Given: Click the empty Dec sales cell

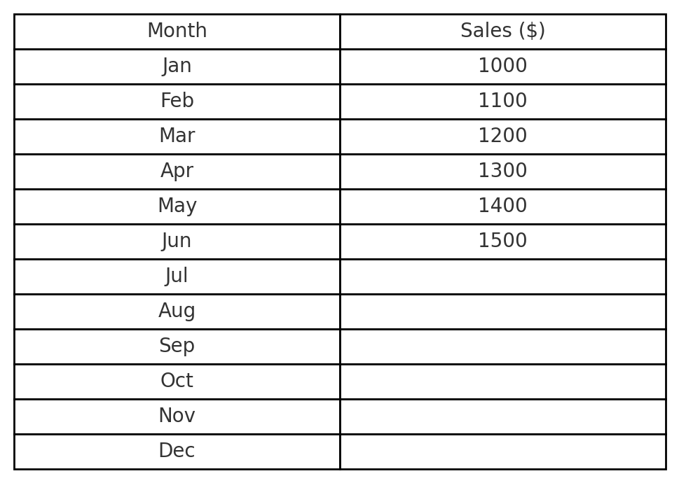Looking at the screenshot, I should 502,451.
